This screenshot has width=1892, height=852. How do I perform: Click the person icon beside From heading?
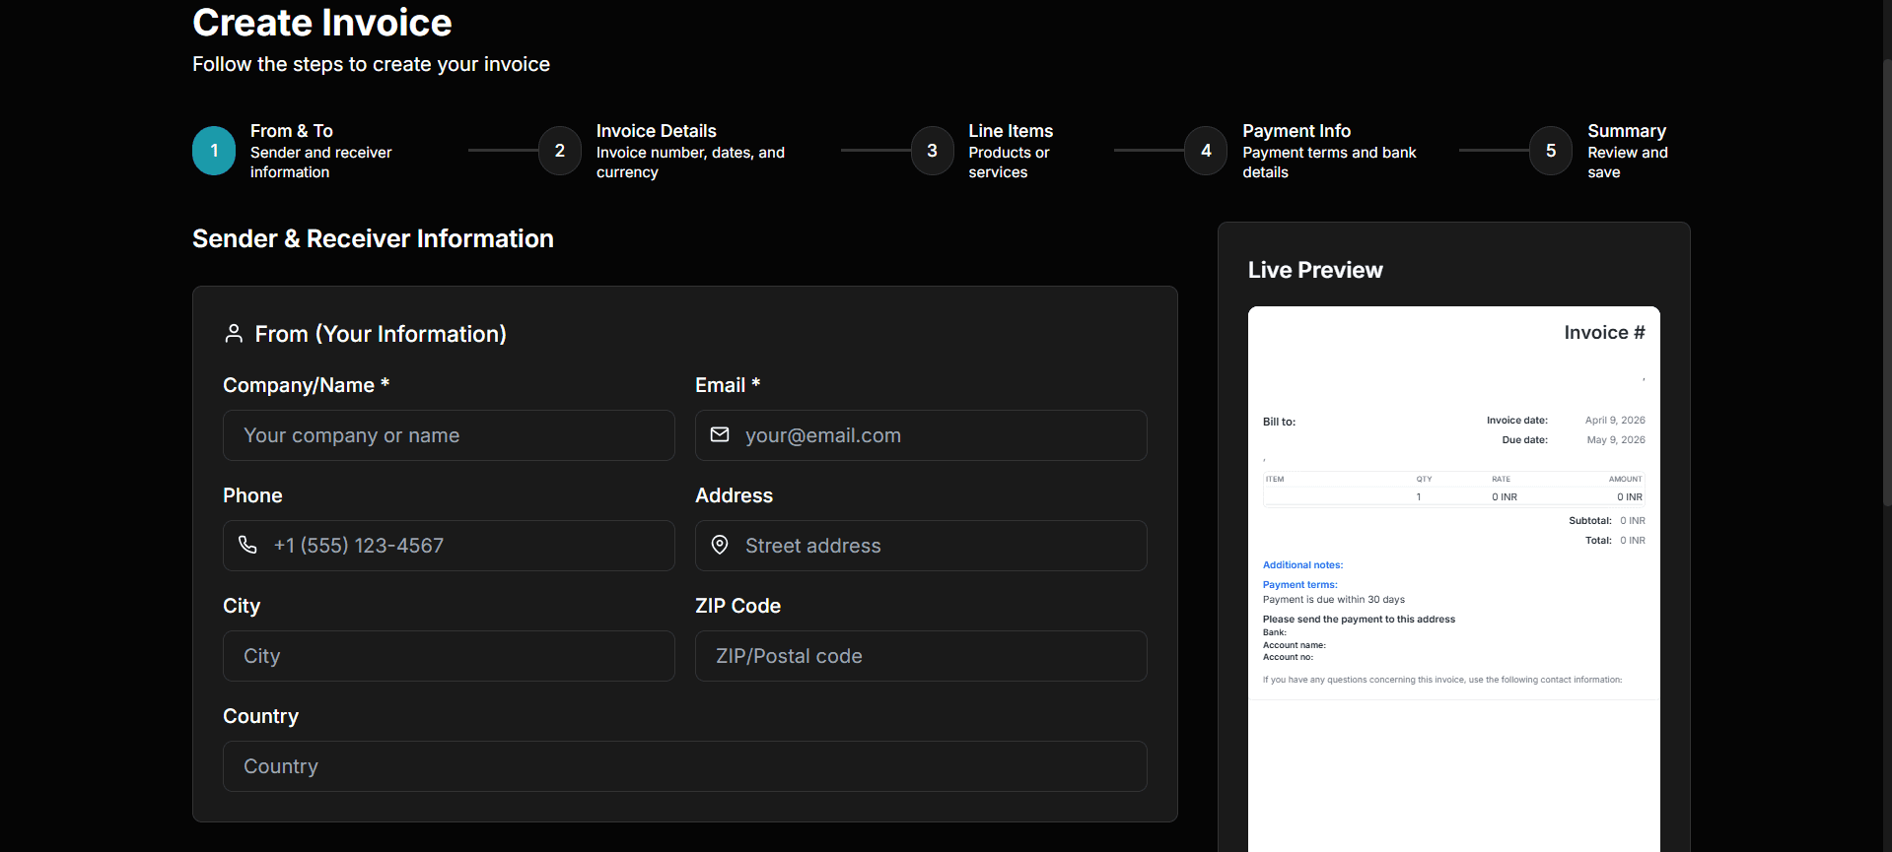(234, 334)
